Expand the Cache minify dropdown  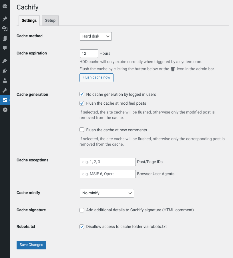[107, 193]
